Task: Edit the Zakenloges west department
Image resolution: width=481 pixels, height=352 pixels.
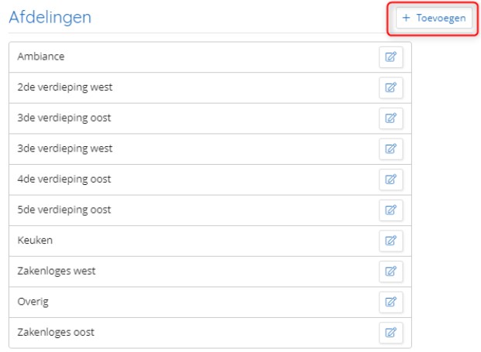Action: [x=391, y=272]
